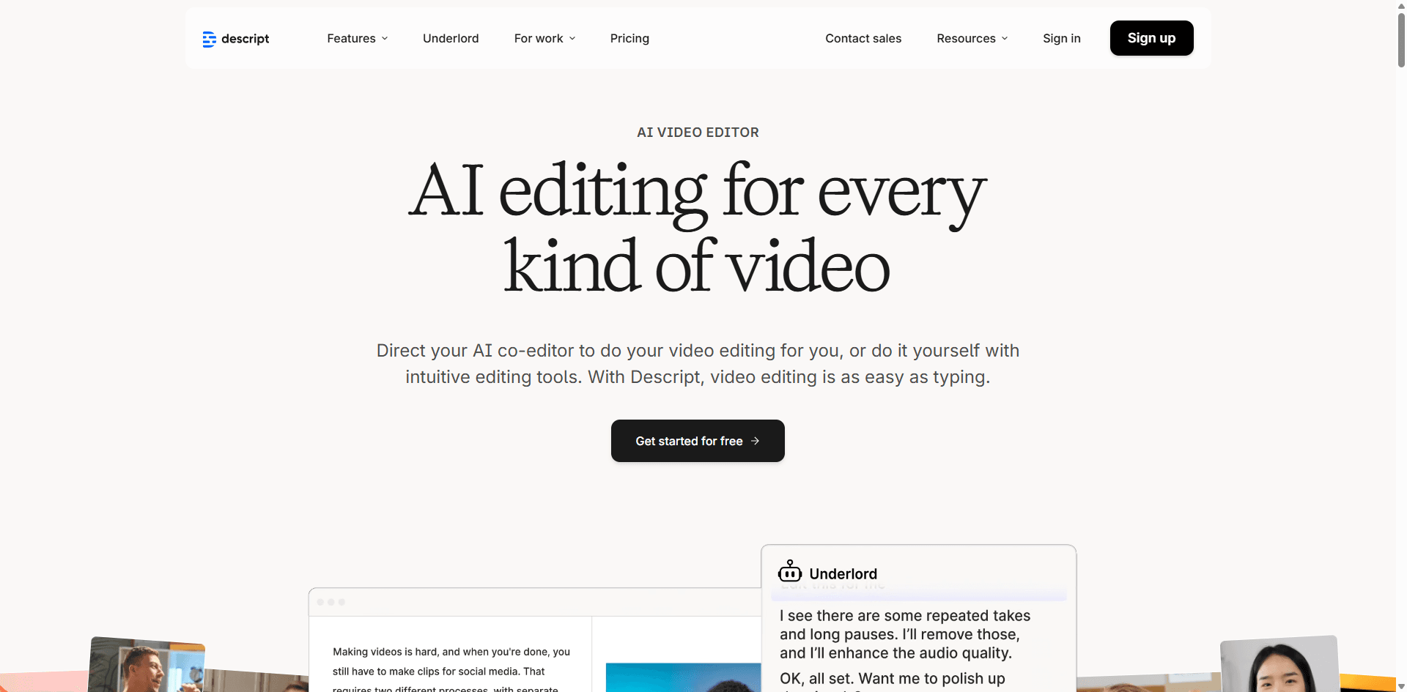Open the Underlord nav link
1407x692 pixels.
(451, 38)
